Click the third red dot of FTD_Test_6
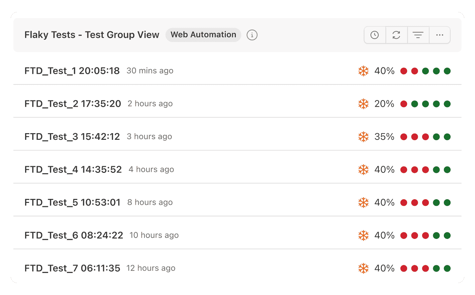This screenshot has height=295, width=475. 425,235
